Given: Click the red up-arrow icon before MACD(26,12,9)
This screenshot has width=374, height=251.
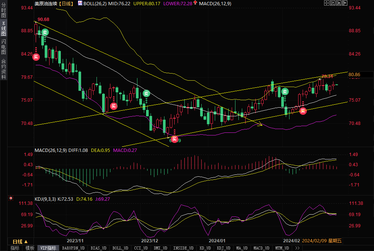Looking at the screenshot, I should 195,3.
